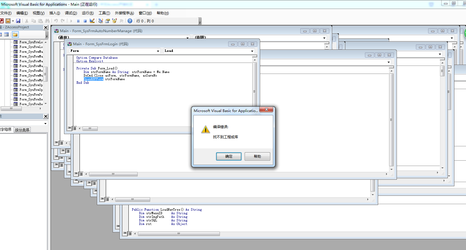The height and width of the screenshot is (250, 466).
Task: Select Form_SysFrmPr in the project tree
Action: (31, 94)
